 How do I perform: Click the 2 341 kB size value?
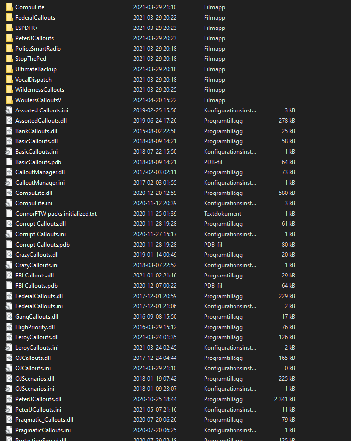(x=285, y=399)
